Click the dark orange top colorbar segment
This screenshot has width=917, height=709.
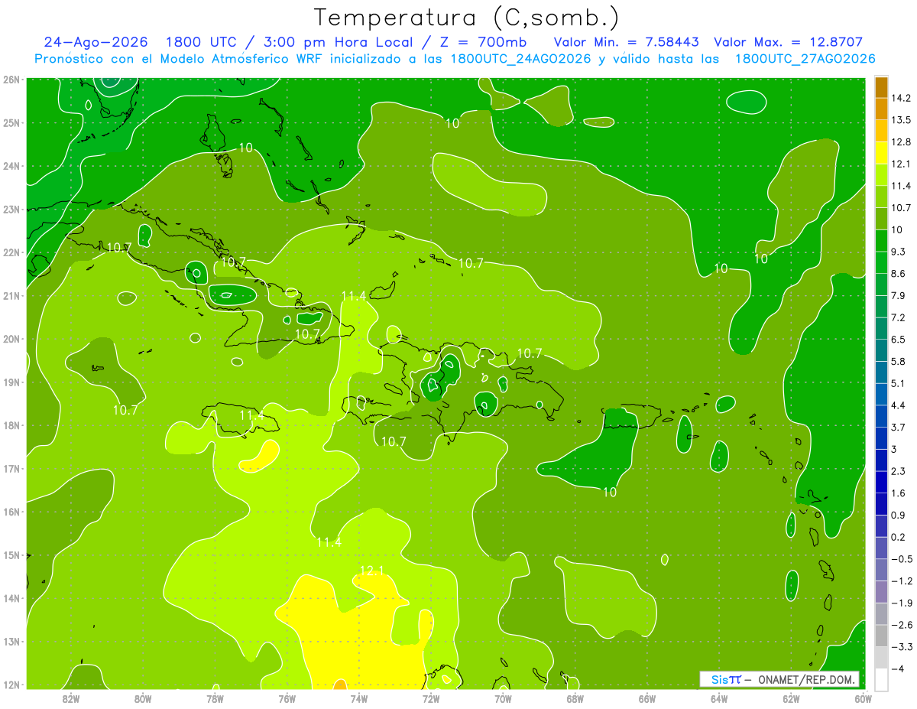click(x=881, y=87)
